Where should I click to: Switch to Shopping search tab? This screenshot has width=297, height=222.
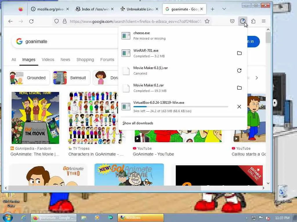coord(85,60)
